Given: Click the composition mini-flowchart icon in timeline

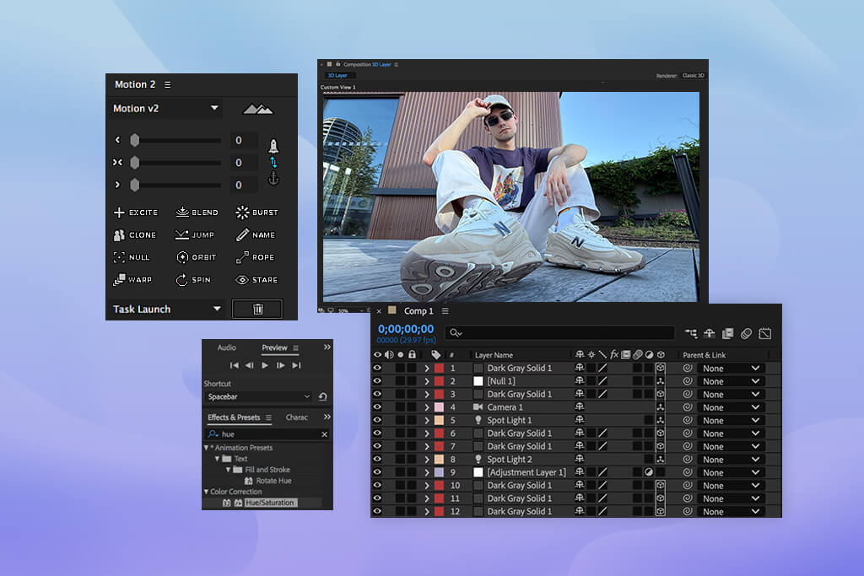Looking at the screenshot, I should tap(691, 333).
